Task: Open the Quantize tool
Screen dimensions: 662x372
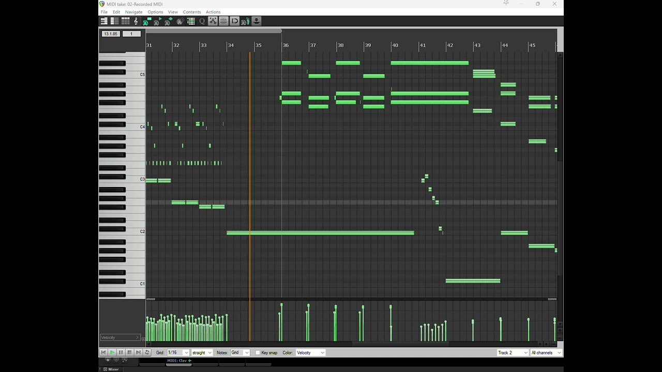Action: point(202,21)
